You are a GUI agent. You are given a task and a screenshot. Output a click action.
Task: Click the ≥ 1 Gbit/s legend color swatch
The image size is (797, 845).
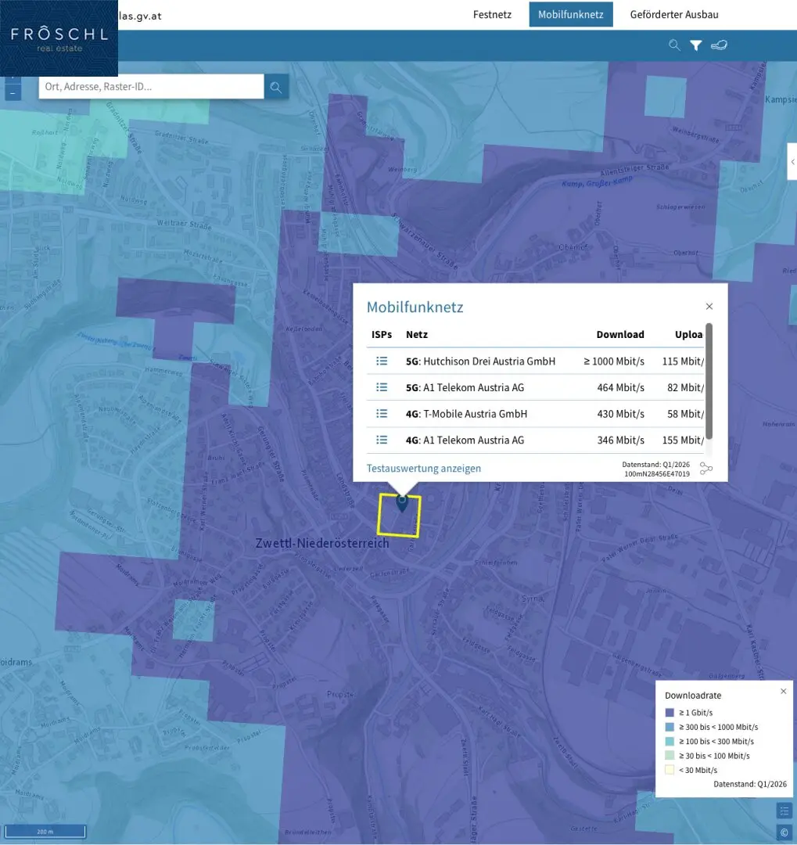click(x=670, y=713)
